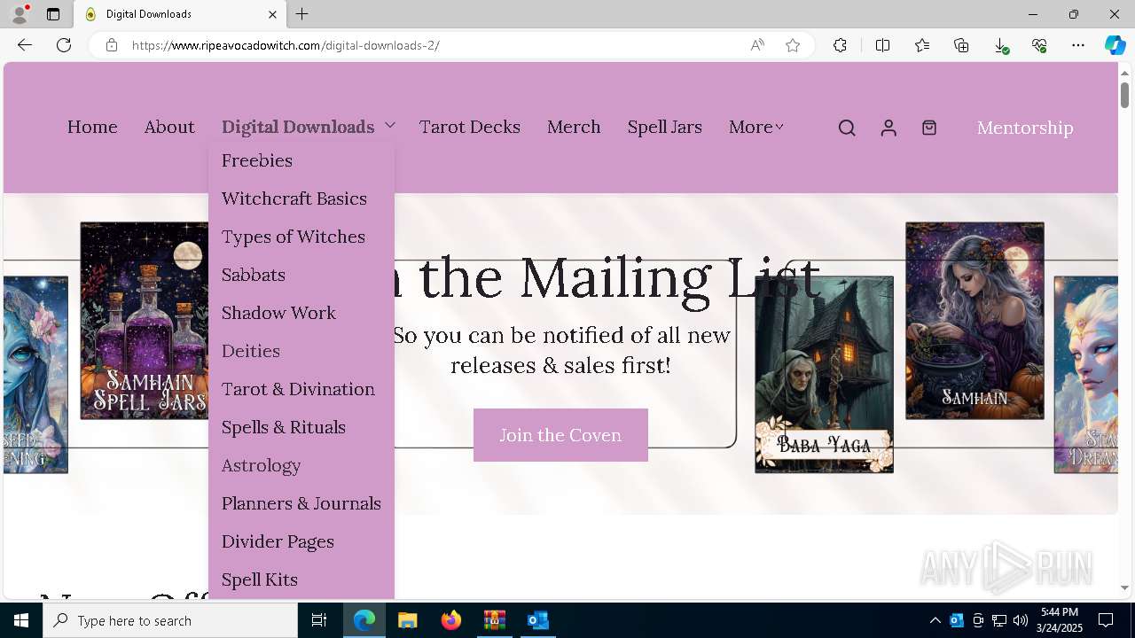Select Tarot & Divination menu item
This screenshot has height=638, width=1135.
(x=298, y=389)
